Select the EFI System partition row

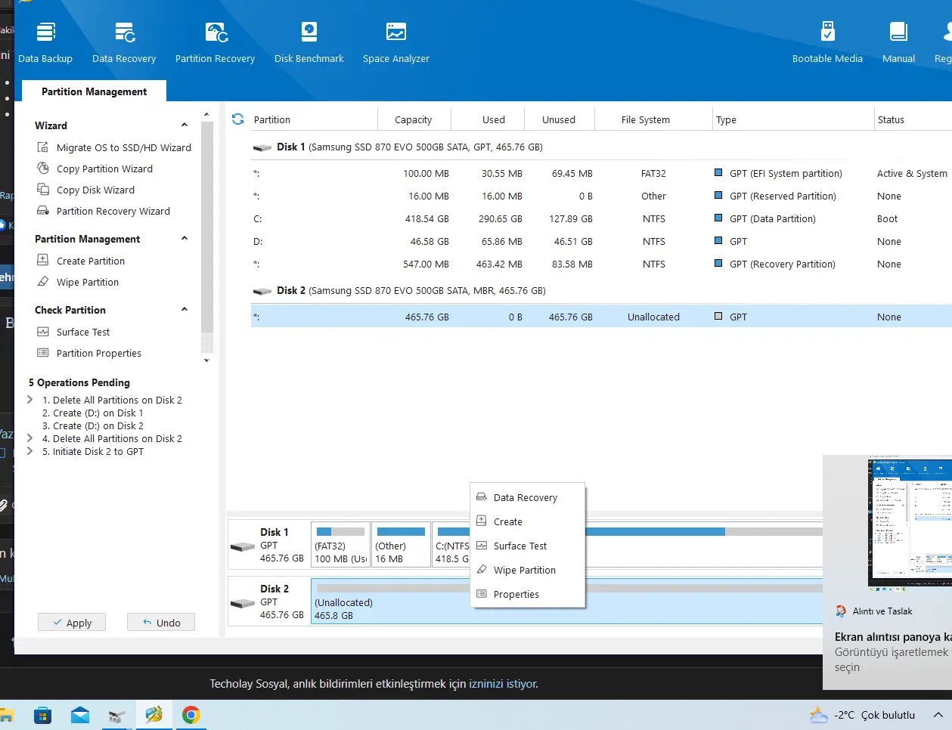pyautogui.click(x=601, y=173)
